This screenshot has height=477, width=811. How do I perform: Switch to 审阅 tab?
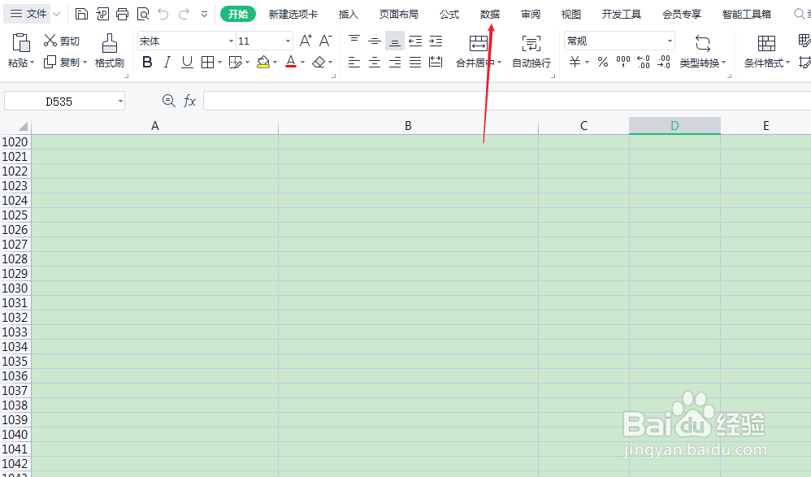pos(531,14)
